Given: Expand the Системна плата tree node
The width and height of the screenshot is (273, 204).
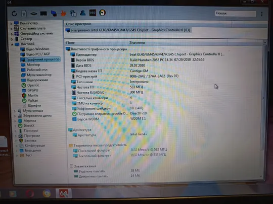Looking at the screenshot, I should click(x=12, y=29).
